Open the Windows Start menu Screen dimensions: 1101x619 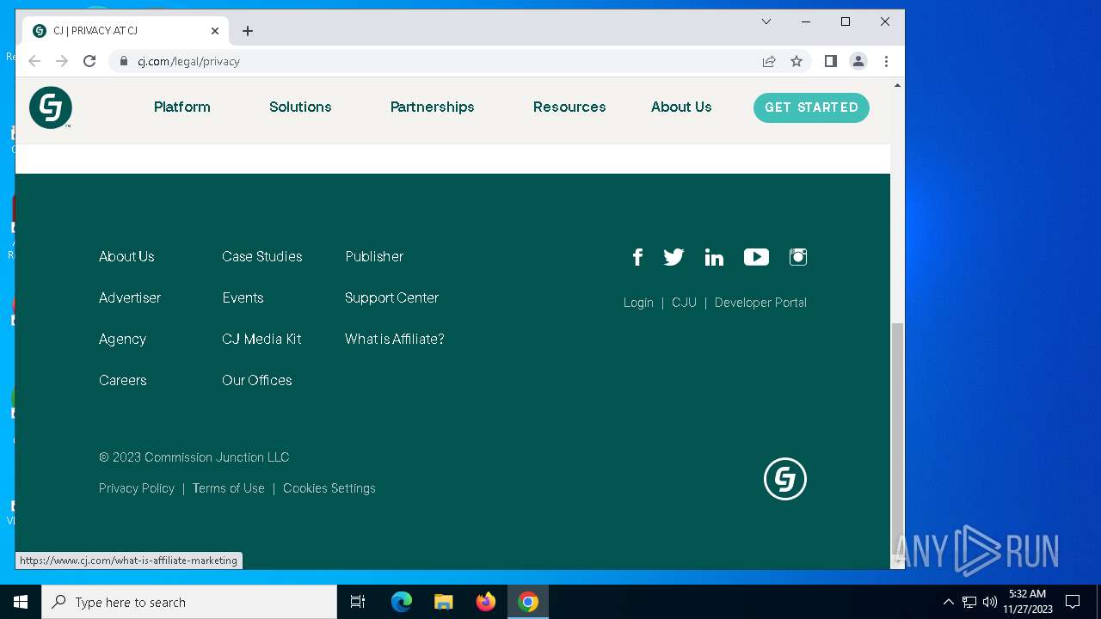(21, 602)
